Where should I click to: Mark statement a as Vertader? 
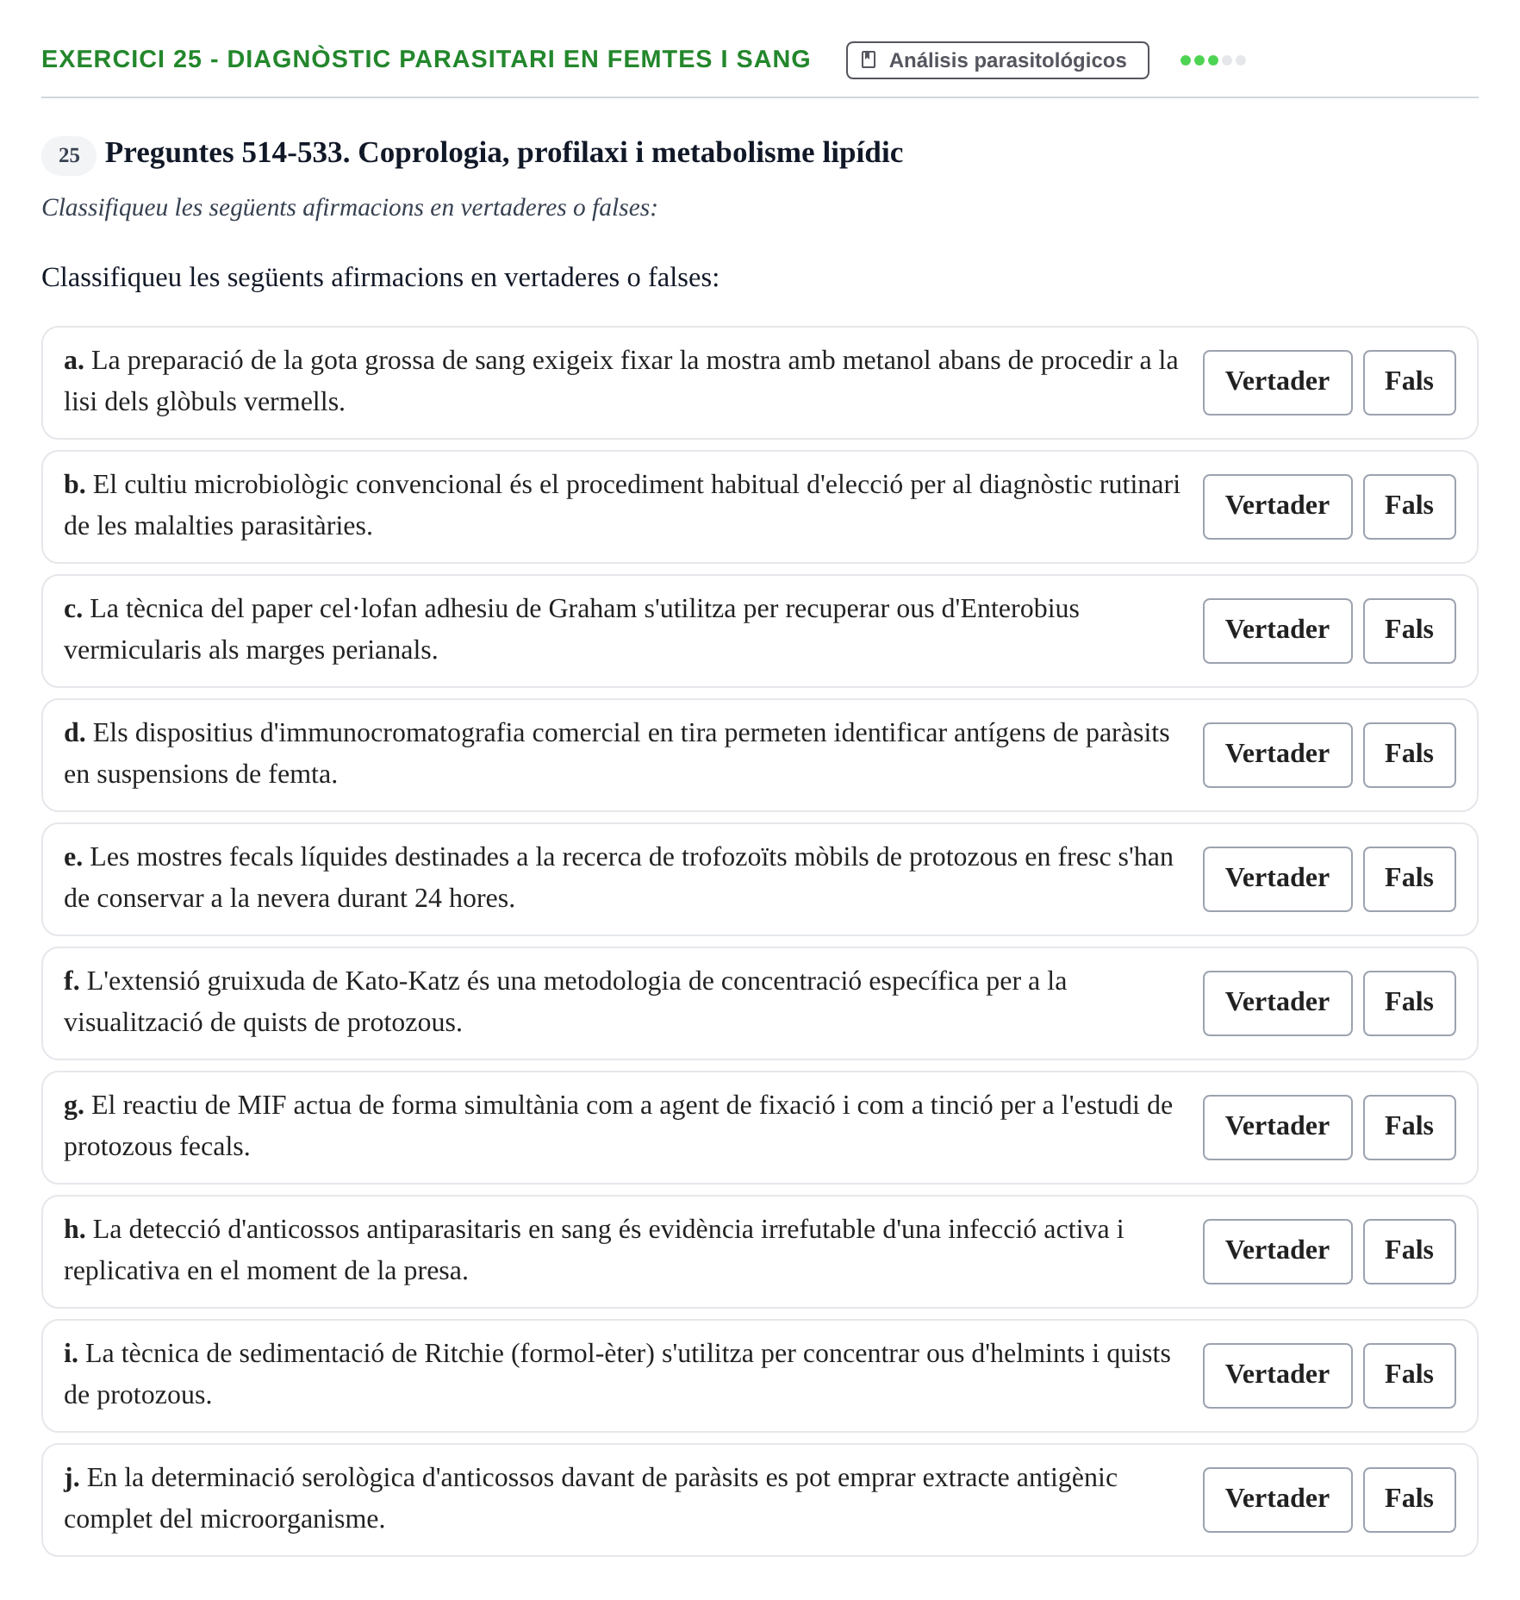(x=1277, y=383)
